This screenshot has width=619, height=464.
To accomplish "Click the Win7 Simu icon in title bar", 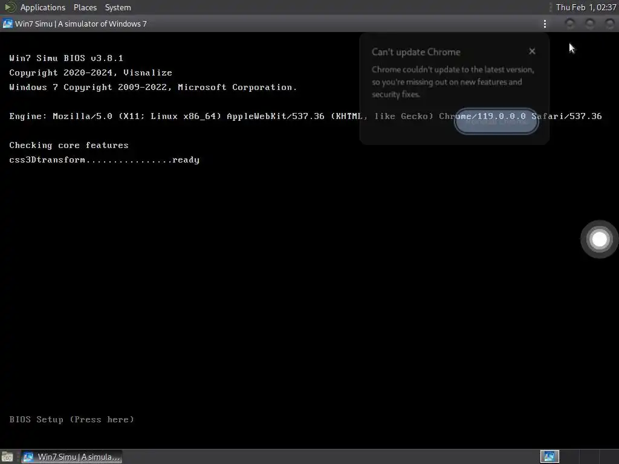I will (7, 24).
